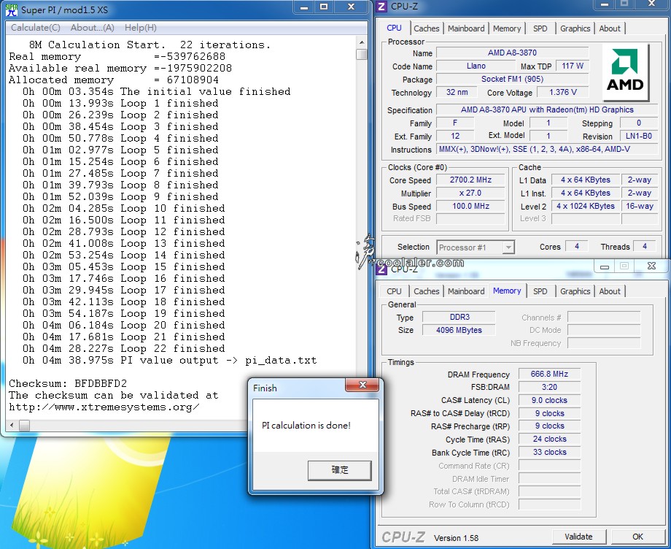Click the left arrow of Super PI's horizontal scrollbar
671x549 pixels.
click(x=12, y=425)
